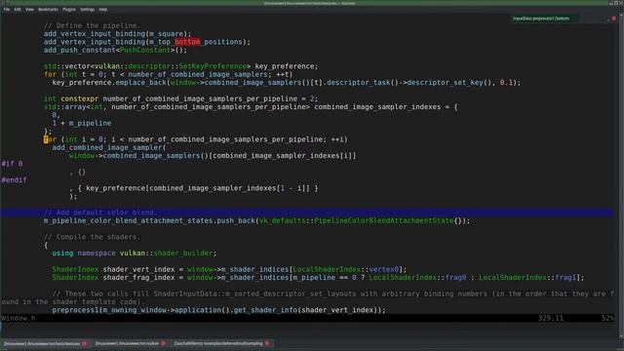Viewport: 624px width, 351px height.
Task: Close the search bar with red icon
Action: pyautogui.click(x=614, y=19)
